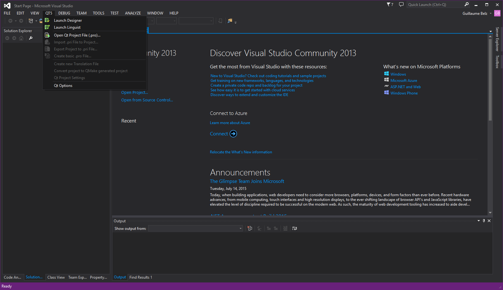The image size is (503, 290).
Task: Open the TOOLS menu
Action: point(99,13)
